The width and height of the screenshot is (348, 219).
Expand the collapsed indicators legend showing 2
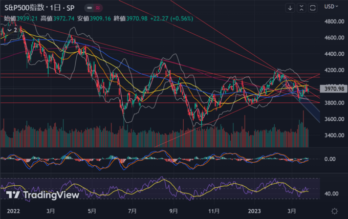[12, 30]
